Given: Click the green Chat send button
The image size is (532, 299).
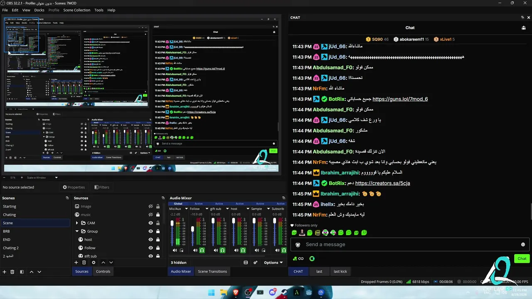Looking at the screenshot, I should [x=522, y=259].
